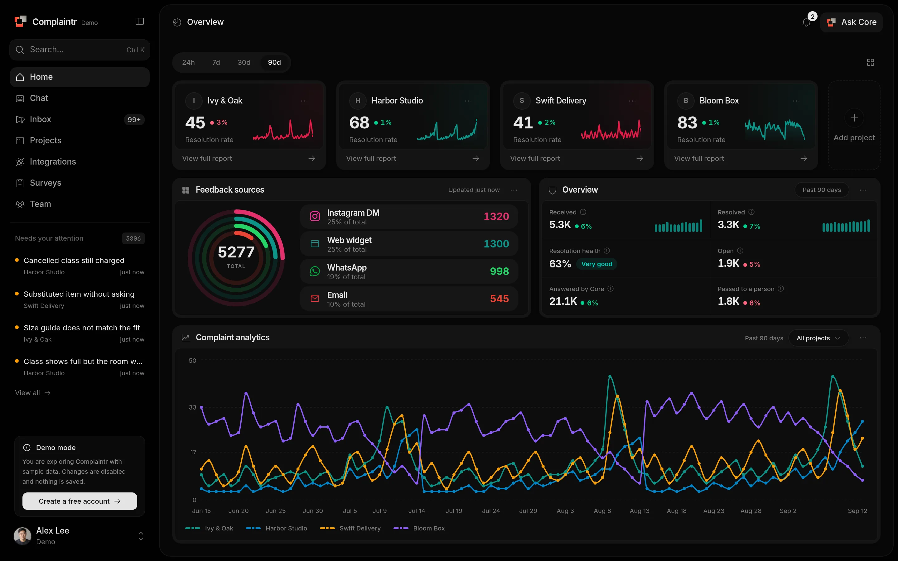Click the Ask Core button
Image resolution: width=898 pixels, height=561 pixels.
pyautogui.click(x=851, y=22)
